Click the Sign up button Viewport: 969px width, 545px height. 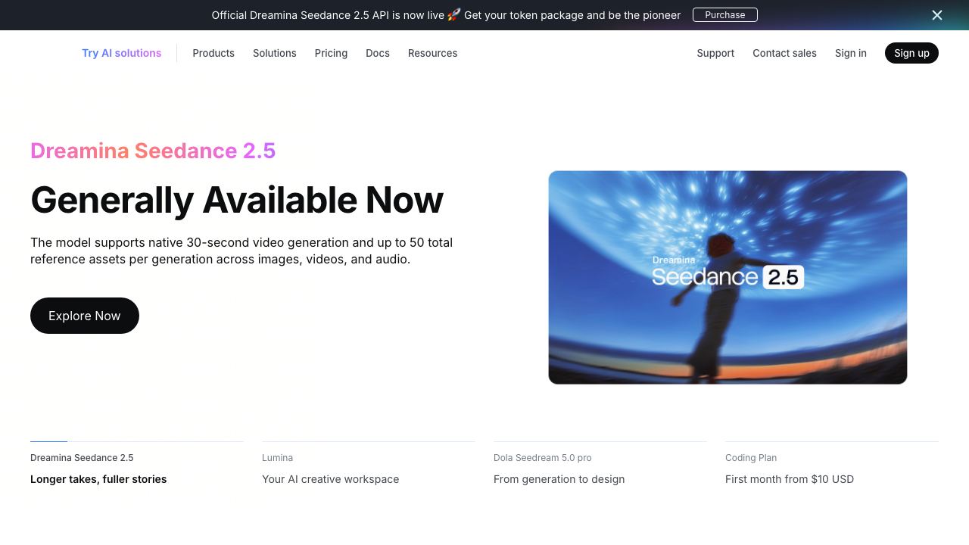coord(911,53)
